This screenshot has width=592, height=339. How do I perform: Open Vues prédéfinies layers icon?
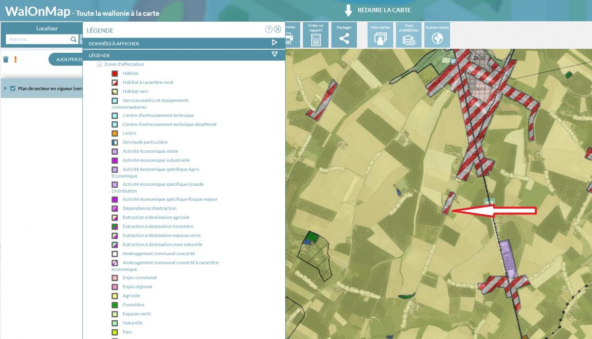[x=408, y=34]
